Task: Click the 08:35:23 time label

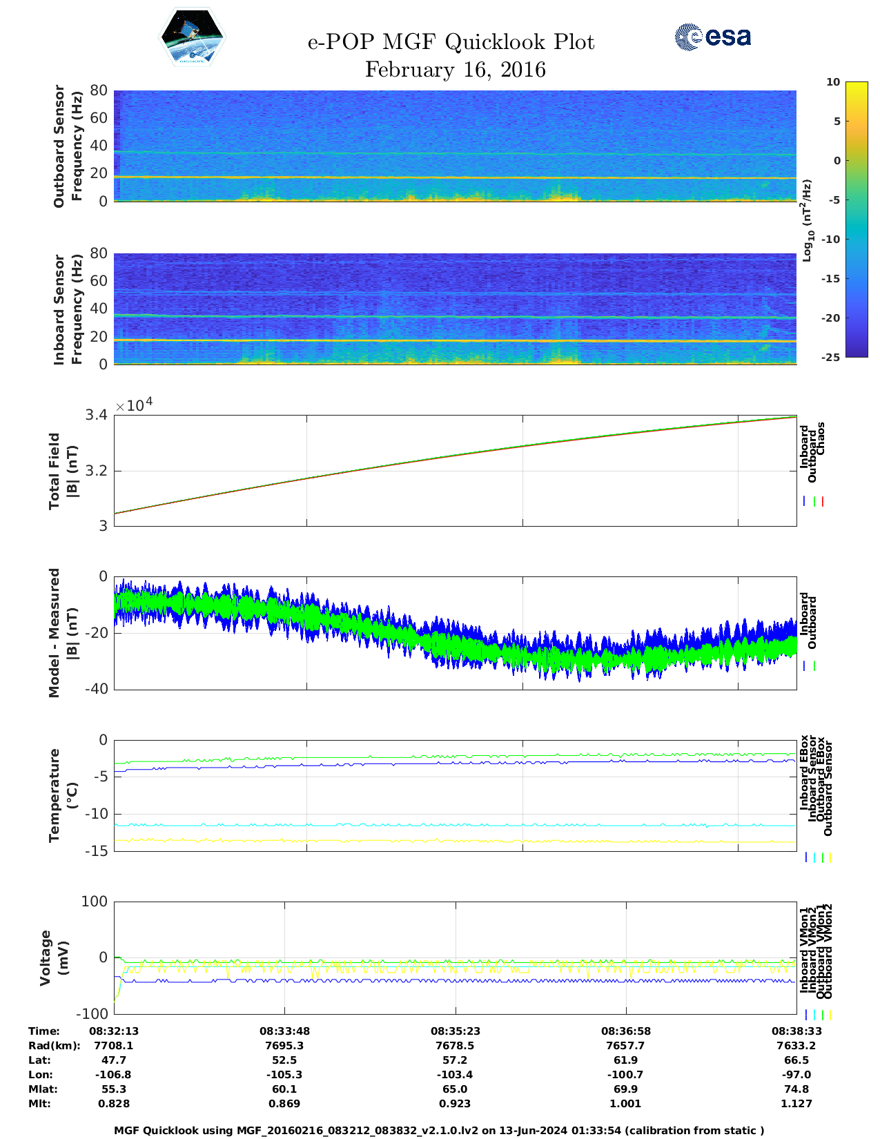Action: 455,1031
